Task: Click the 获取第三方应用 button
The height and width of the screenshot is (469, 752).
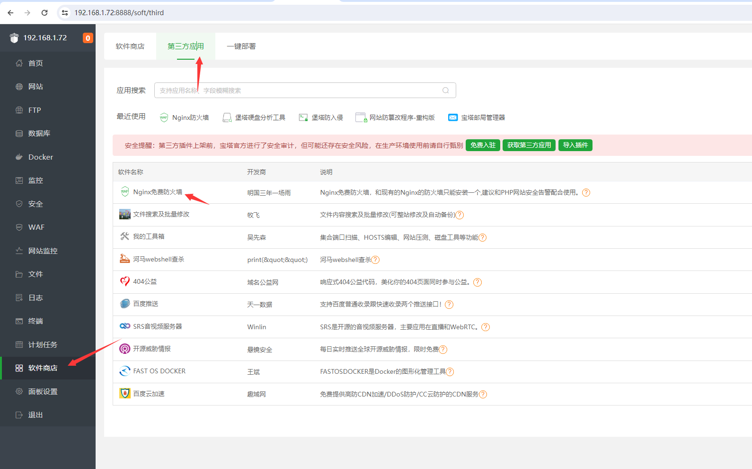Action: coord(529,145)
